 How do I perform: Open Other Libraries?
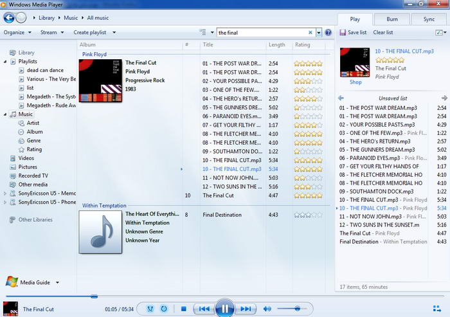click(35, 220)
